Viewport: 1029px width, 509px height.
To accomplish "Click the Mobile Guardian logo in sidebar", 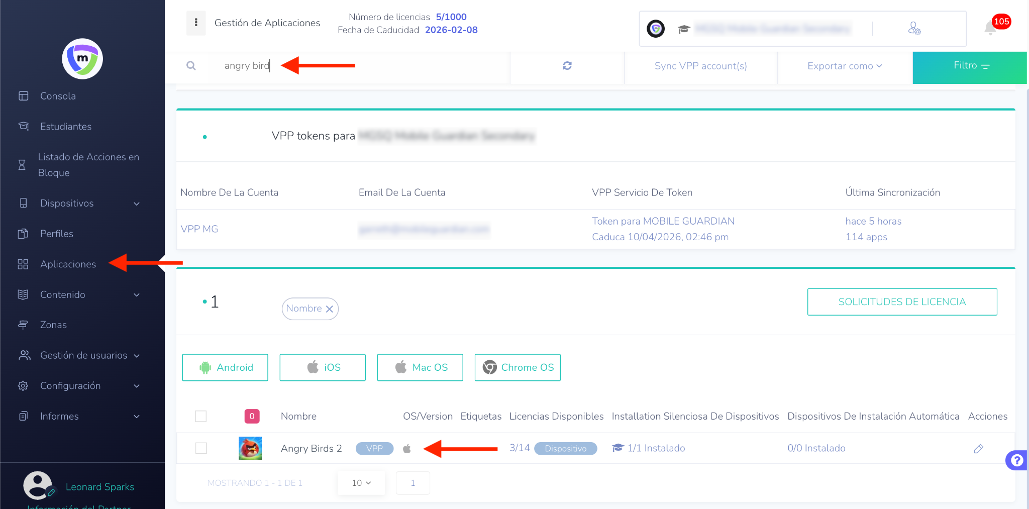I will (x=82, y=59).
